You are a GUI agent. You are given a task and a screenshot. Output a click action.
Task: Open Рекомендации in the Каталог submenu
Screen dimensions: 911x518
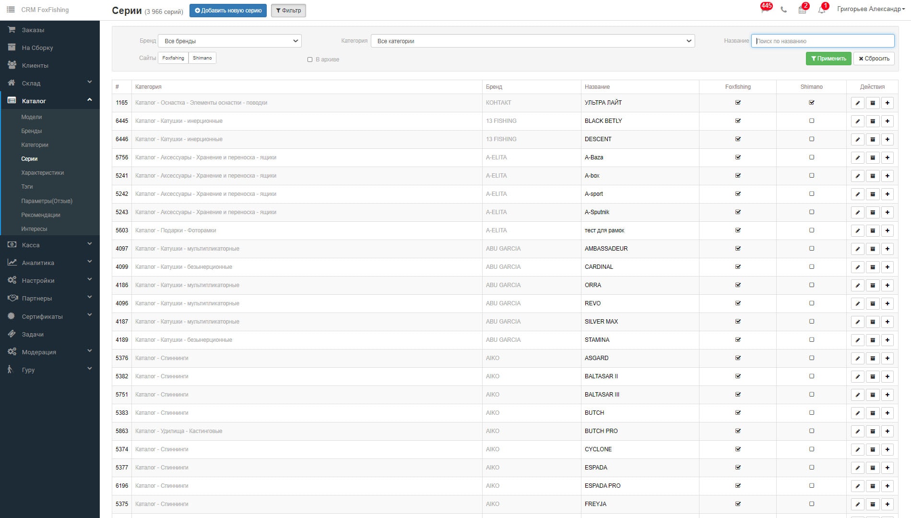click(41, 215)
